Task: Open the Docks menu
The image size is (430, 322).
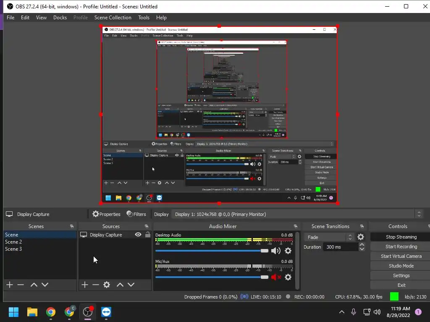Action: pyautogui.click(x=60, y=18)
